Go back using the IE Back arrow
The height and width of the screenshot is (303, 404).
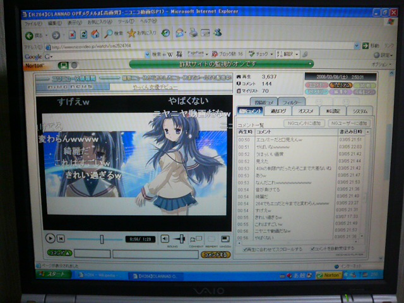[x=29, y=35]
